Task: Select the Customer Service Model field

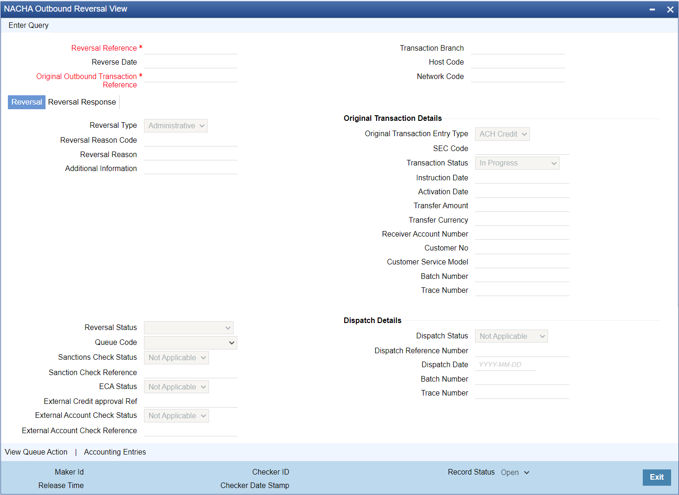Action: tap(522, 262)
